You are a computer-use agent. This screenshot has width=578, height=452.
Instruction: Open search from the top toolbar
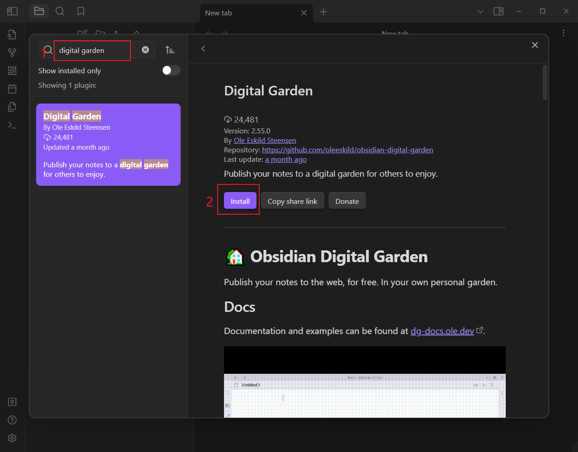[60, 11]
